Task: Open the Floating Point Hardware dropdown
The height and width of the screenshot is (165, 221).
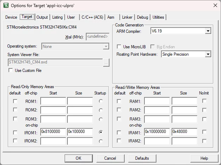Action: [186, 54]
